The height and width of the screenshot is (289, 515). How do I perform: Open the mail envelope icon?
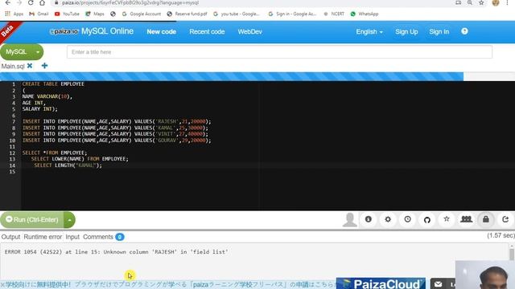coord(438,284)
